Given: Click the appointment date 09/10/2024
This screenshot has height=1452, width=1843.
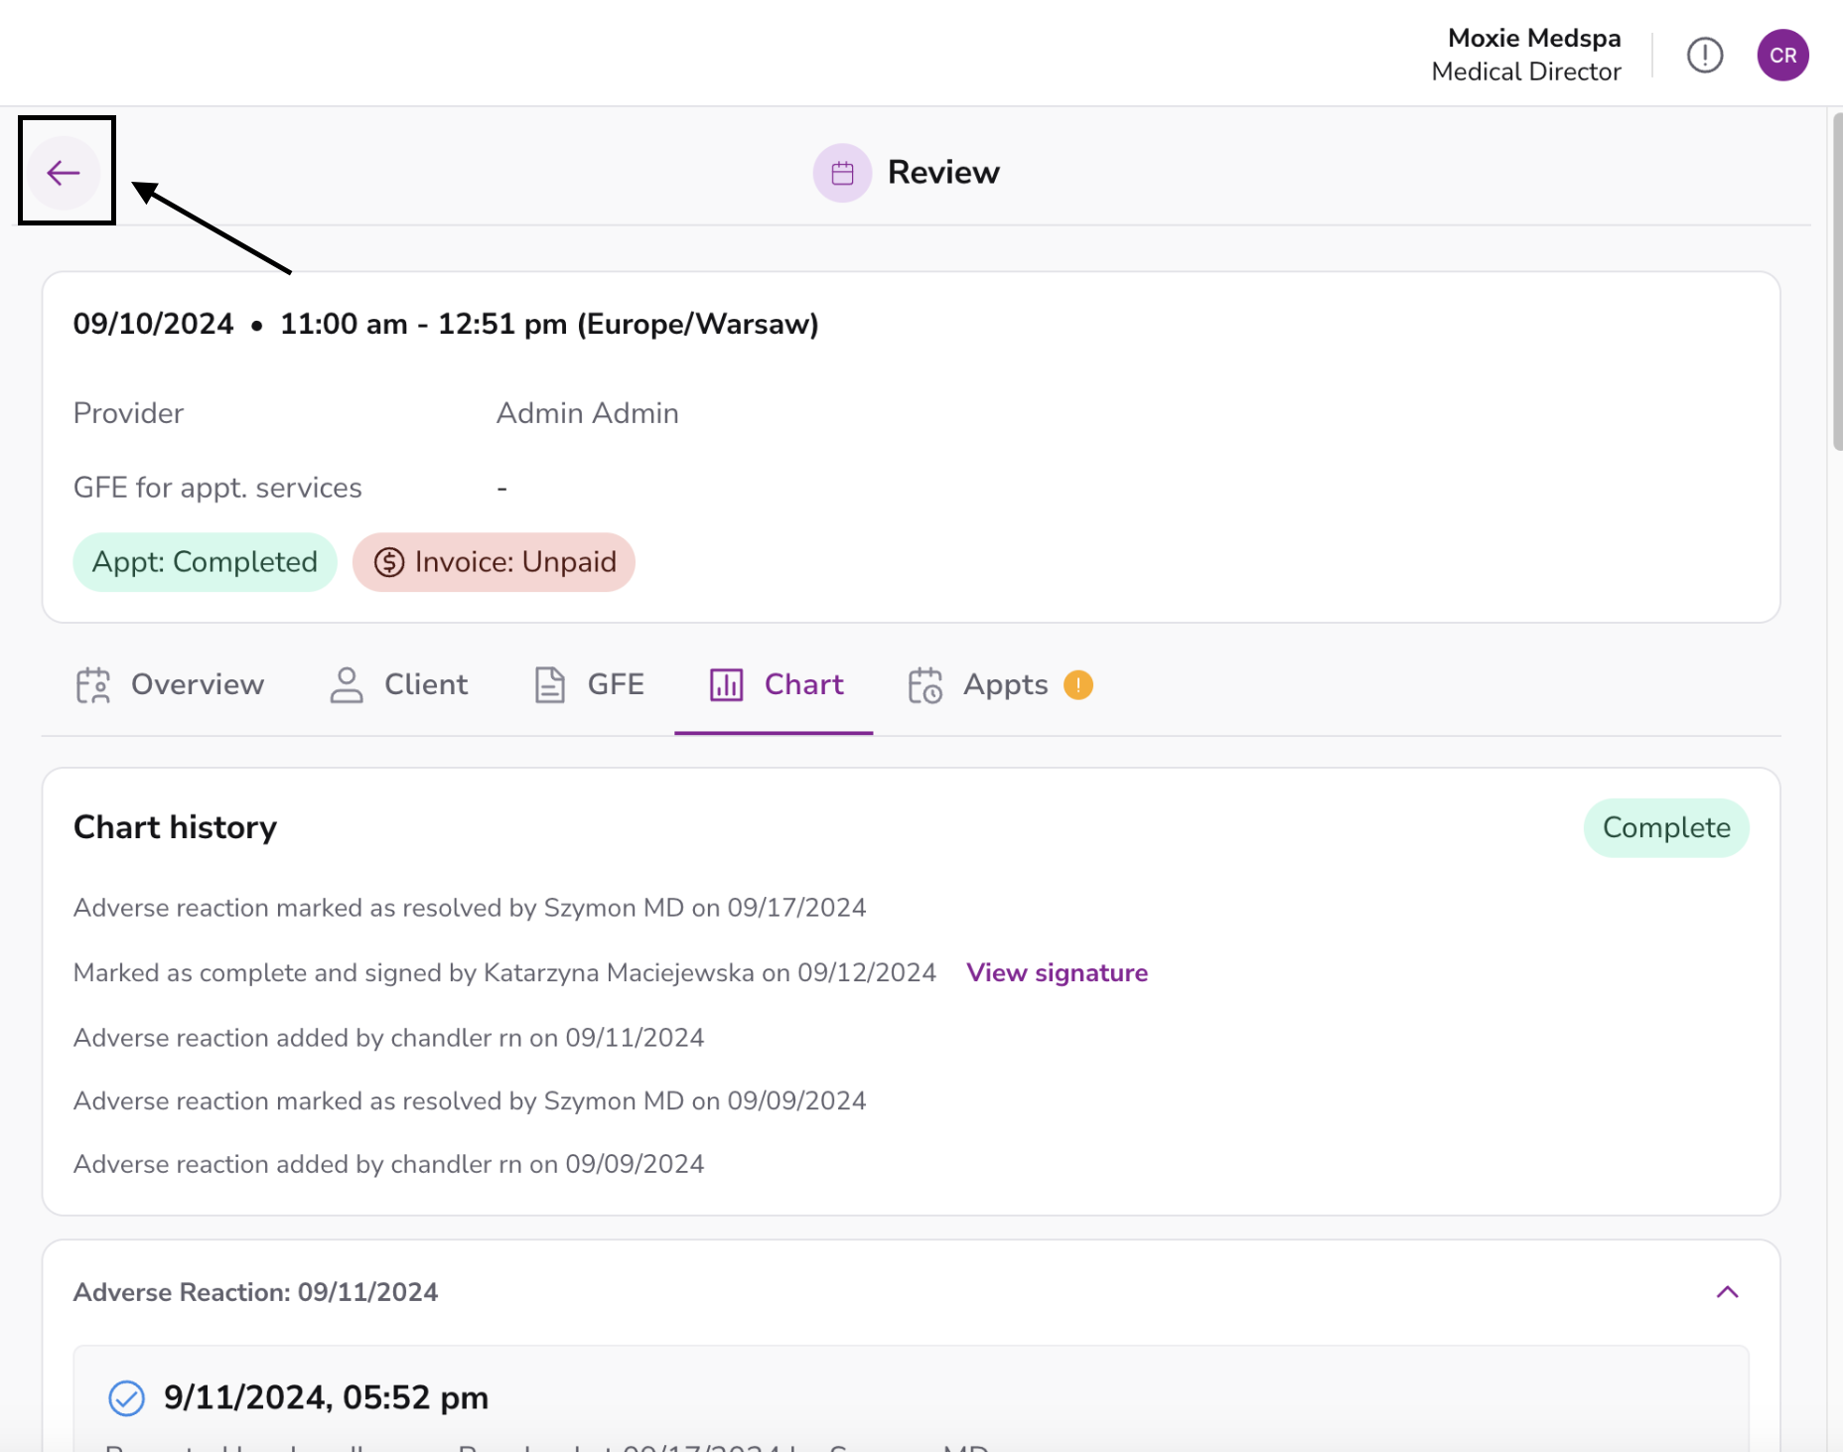Looking at the screenshot, I should point(154,325).
